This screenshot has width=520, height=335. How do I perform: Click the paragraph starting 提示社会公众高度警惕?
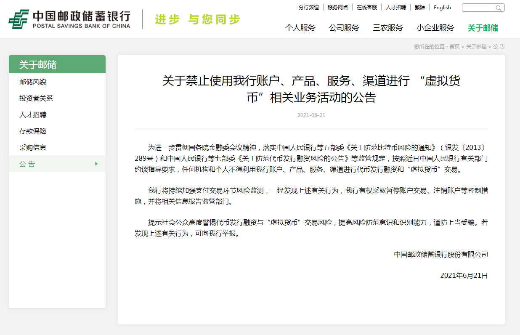pos(311,228)
